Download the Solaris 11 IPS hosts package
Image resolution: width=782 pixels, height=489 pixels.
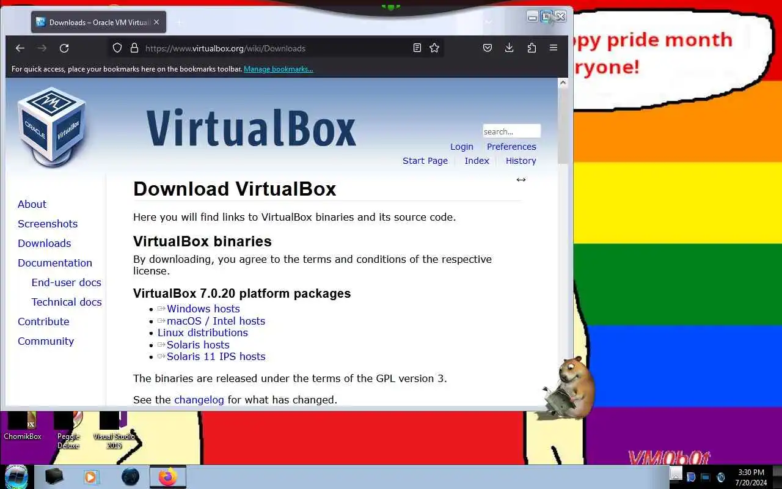pyautogui.click(x=216, y=356)
